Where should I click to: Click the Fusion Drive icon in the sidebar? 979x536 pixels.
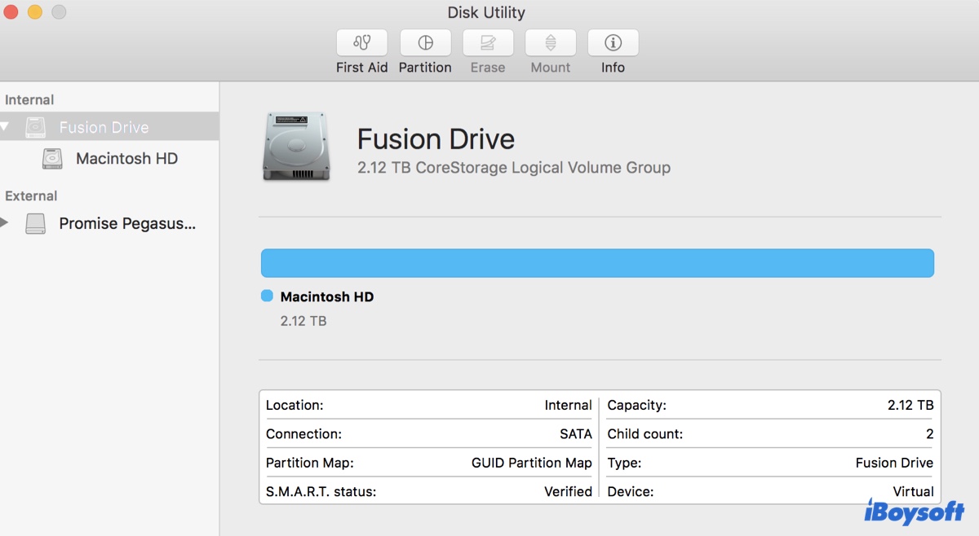35,127
